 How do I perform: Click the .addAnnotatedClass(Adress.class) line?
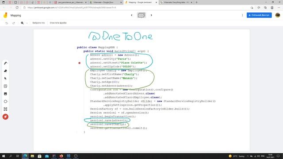coord(129,93)
